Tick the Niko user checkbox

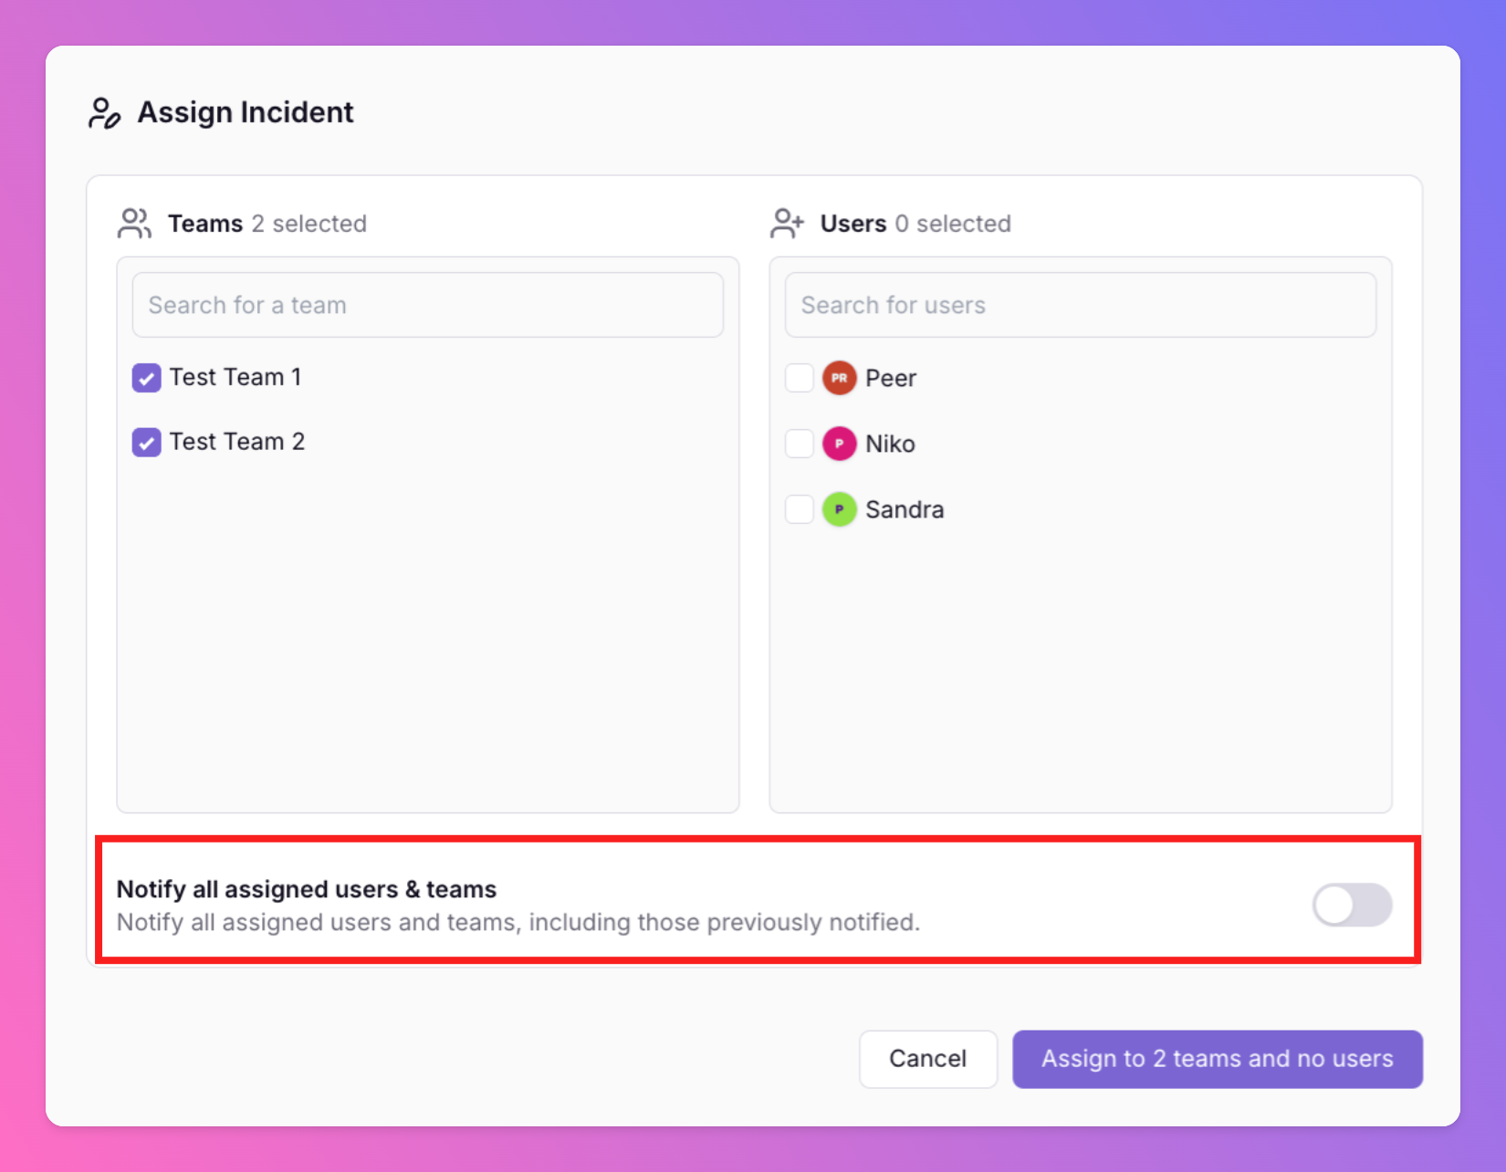pyautogui.click(x=800, y=444)
